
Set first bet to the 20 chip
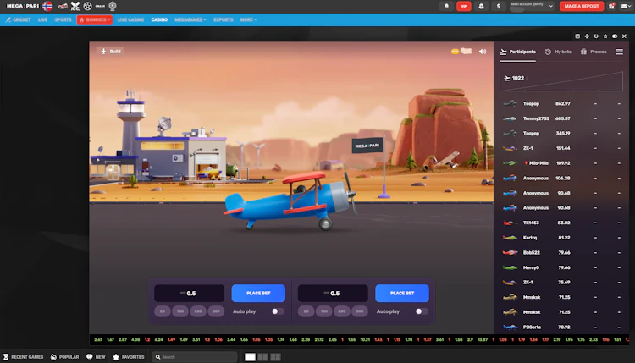click(163, 311)
